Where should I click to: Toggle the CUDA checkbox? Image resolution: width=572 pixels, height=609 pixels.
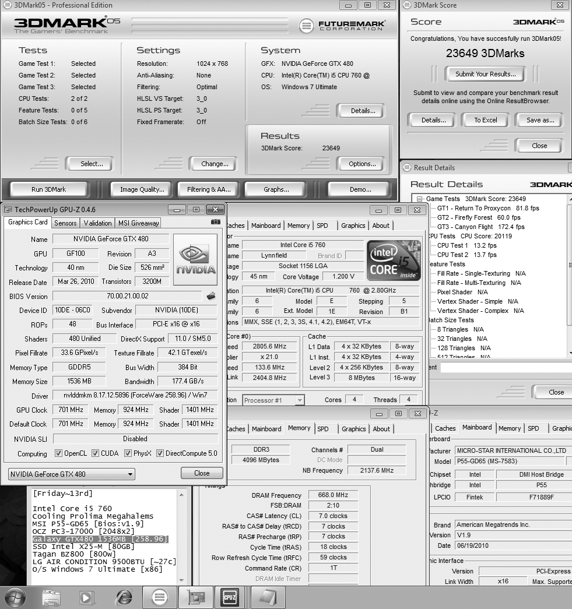click(x=95, y=453)
